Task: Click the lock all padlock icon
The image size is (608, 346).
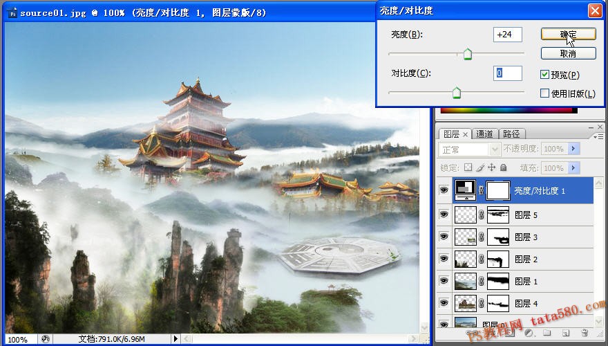Action: click(503, 167)
